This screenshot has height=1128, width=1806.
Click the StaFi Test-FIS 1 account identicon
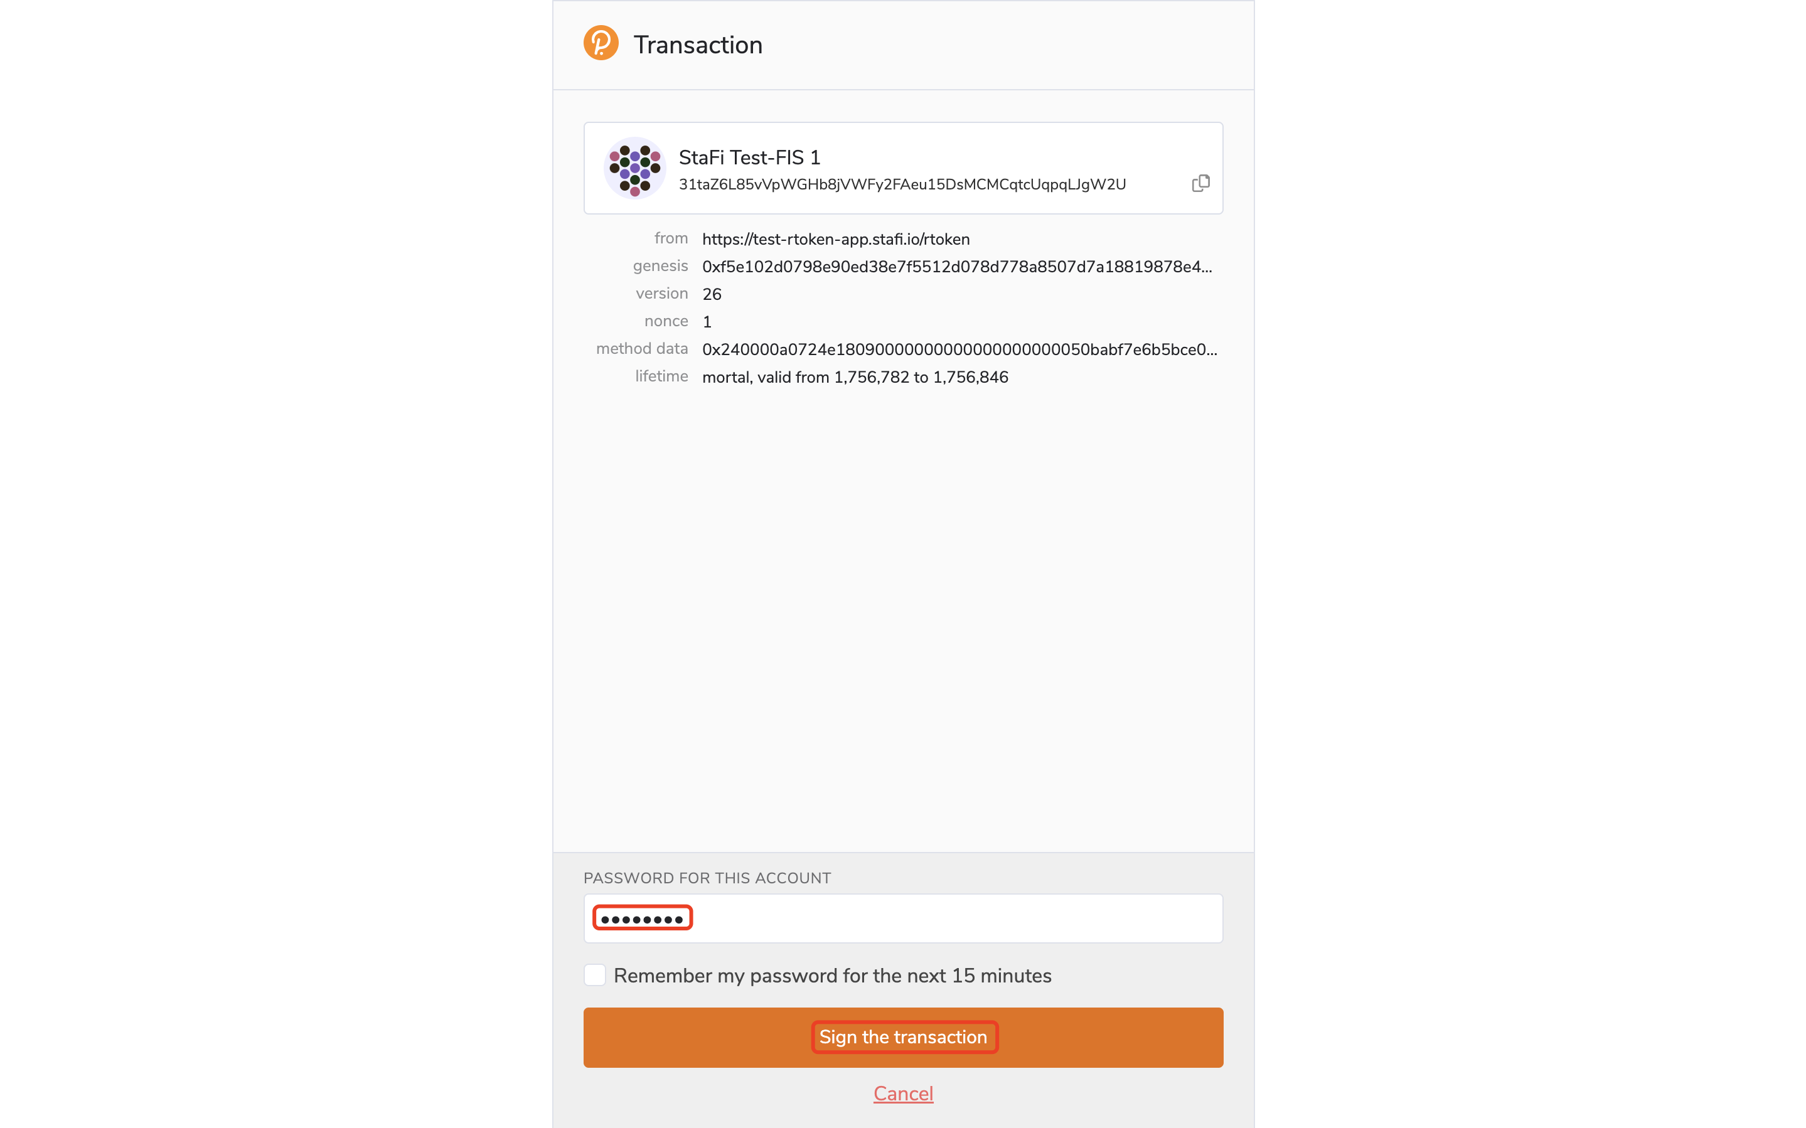(634, 168)
